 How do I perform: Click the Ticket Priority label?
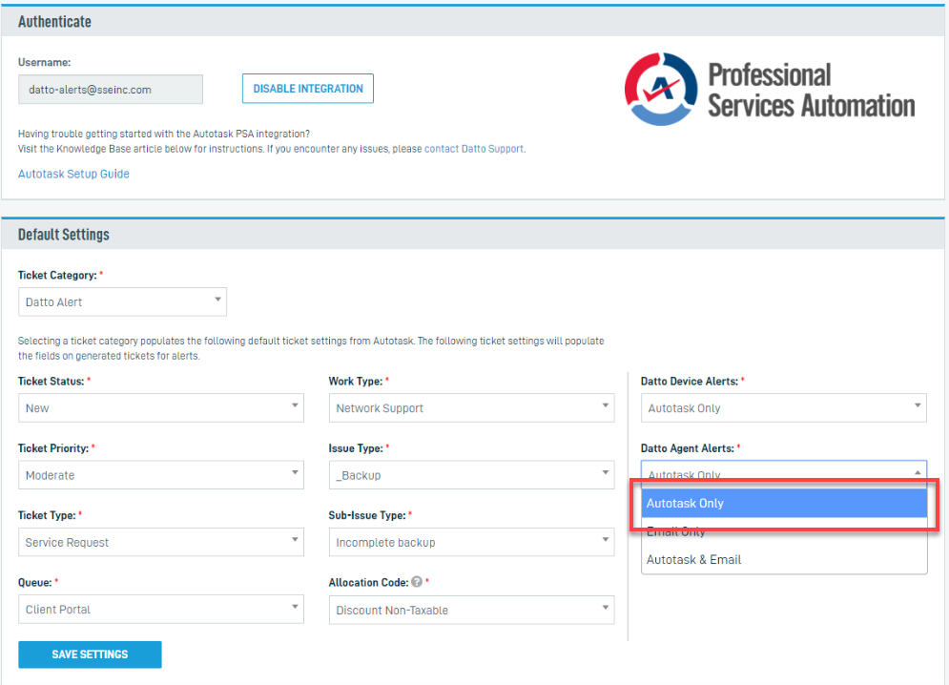coord(53,448)
